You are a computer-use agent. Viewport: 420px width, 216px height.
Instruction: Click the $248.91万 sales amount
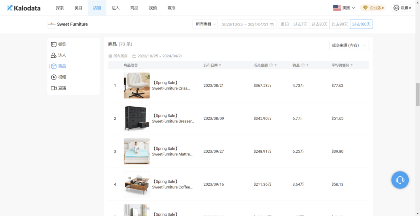tap(262, 151)
